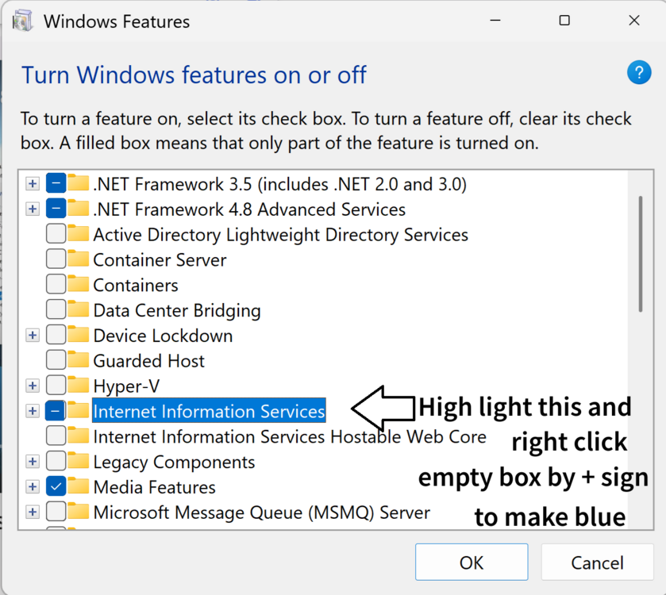Check the Active Directory Lightweight Directory Services box

(x=56, y=234)
